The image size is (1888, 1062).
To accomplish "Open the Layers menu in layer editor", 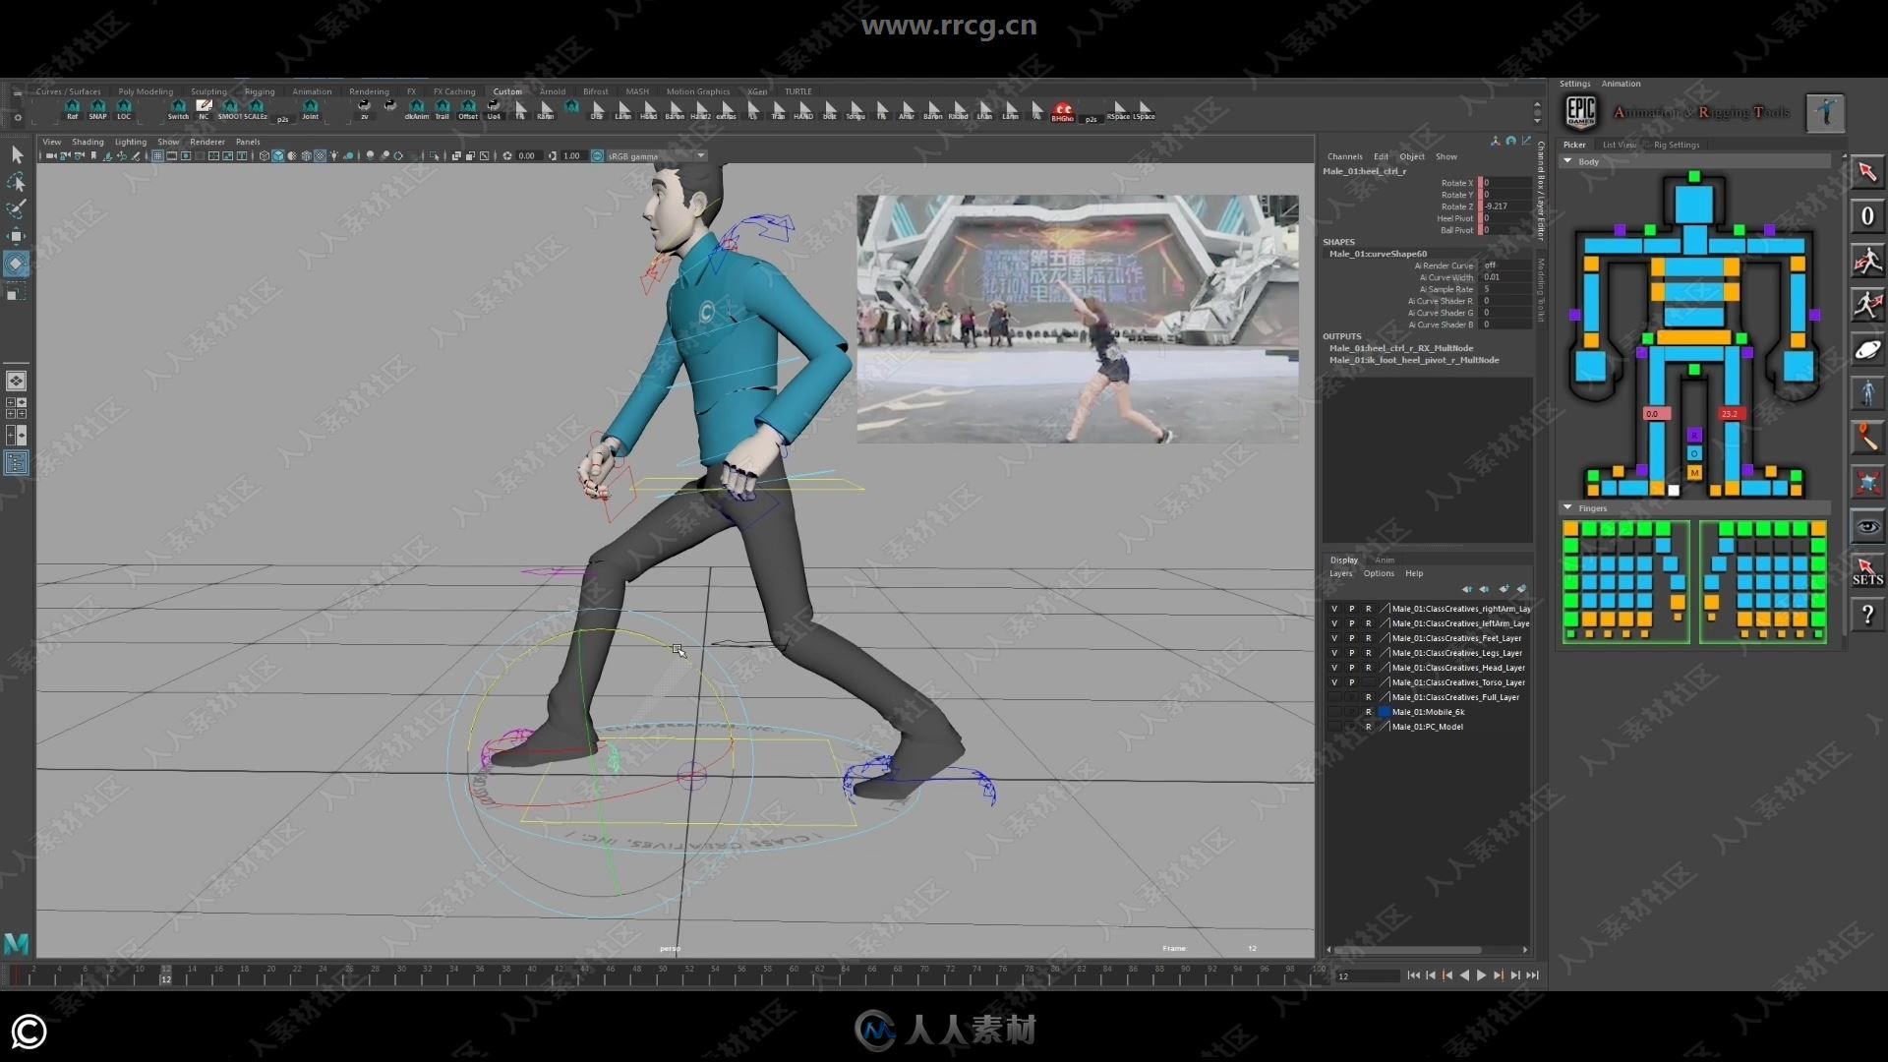I will [x=1341, y=573].
